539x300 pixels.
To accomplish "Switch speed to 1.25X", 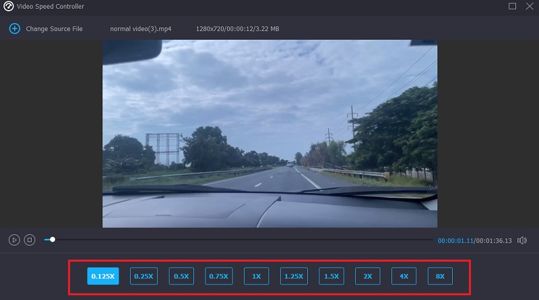I will (x=294, y=276).
